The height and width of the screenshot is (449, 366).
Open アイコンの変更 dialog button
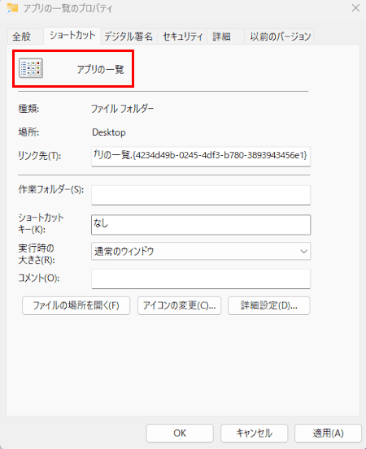[179, 305]
